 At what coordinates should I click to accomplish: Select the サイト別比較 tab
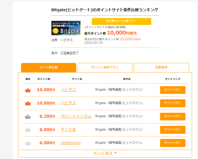click(49, 67)
